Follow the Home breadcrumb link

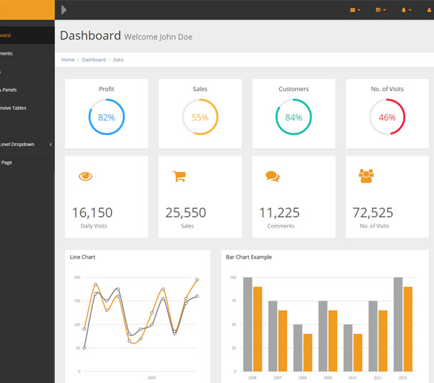[68, 60]
